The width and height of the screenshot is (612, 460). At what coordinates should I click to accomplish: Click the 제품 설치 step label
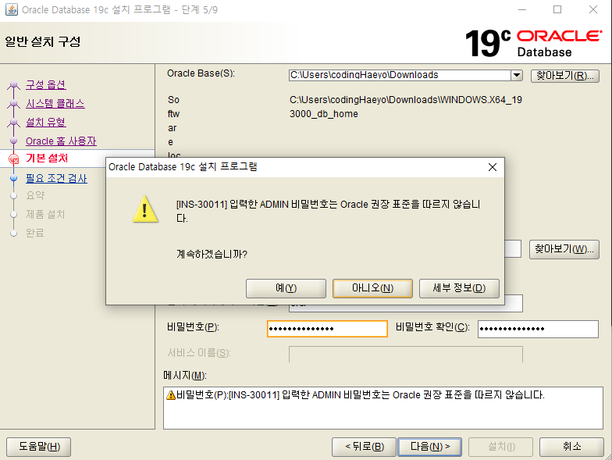[45, 214]
